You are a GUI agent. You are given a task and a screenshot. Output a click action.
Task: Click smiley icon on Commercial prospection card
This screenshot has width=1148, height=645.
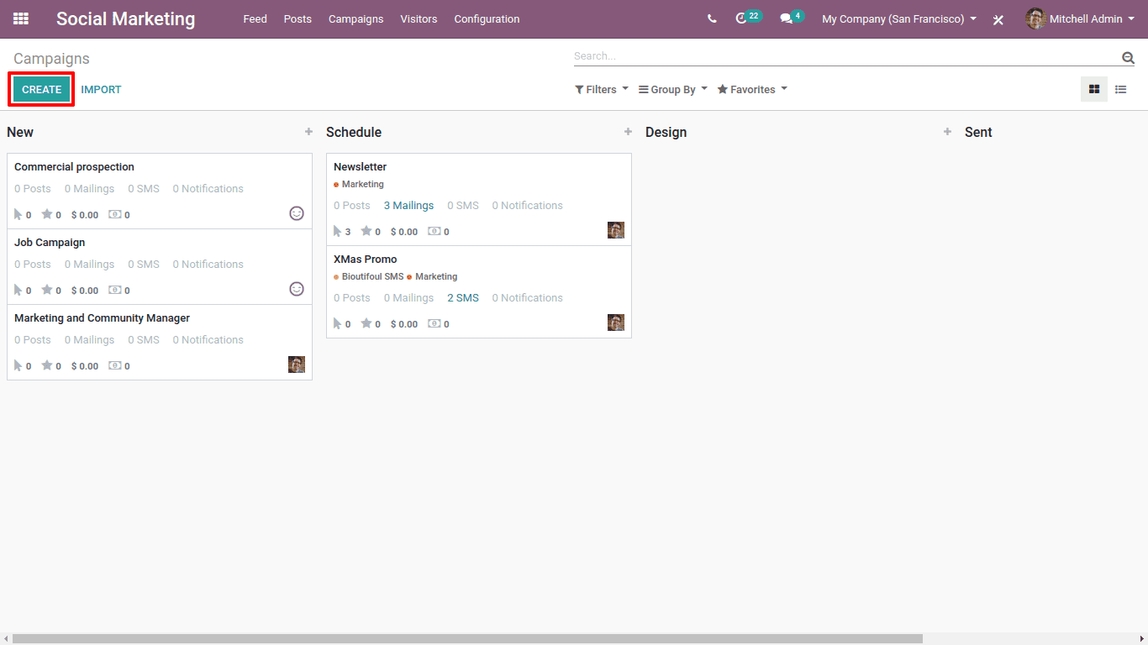click(297, 213)
